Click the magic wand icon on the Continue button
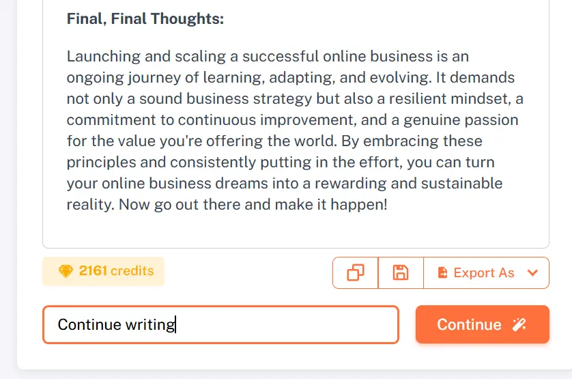Screen dimensions: 572x379 (x=519, y=324)
